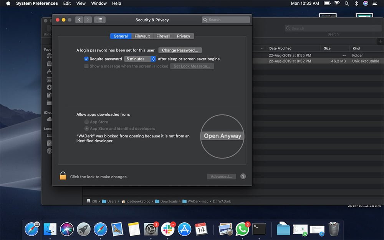Open the Help menu

click(x=117, y=3)
